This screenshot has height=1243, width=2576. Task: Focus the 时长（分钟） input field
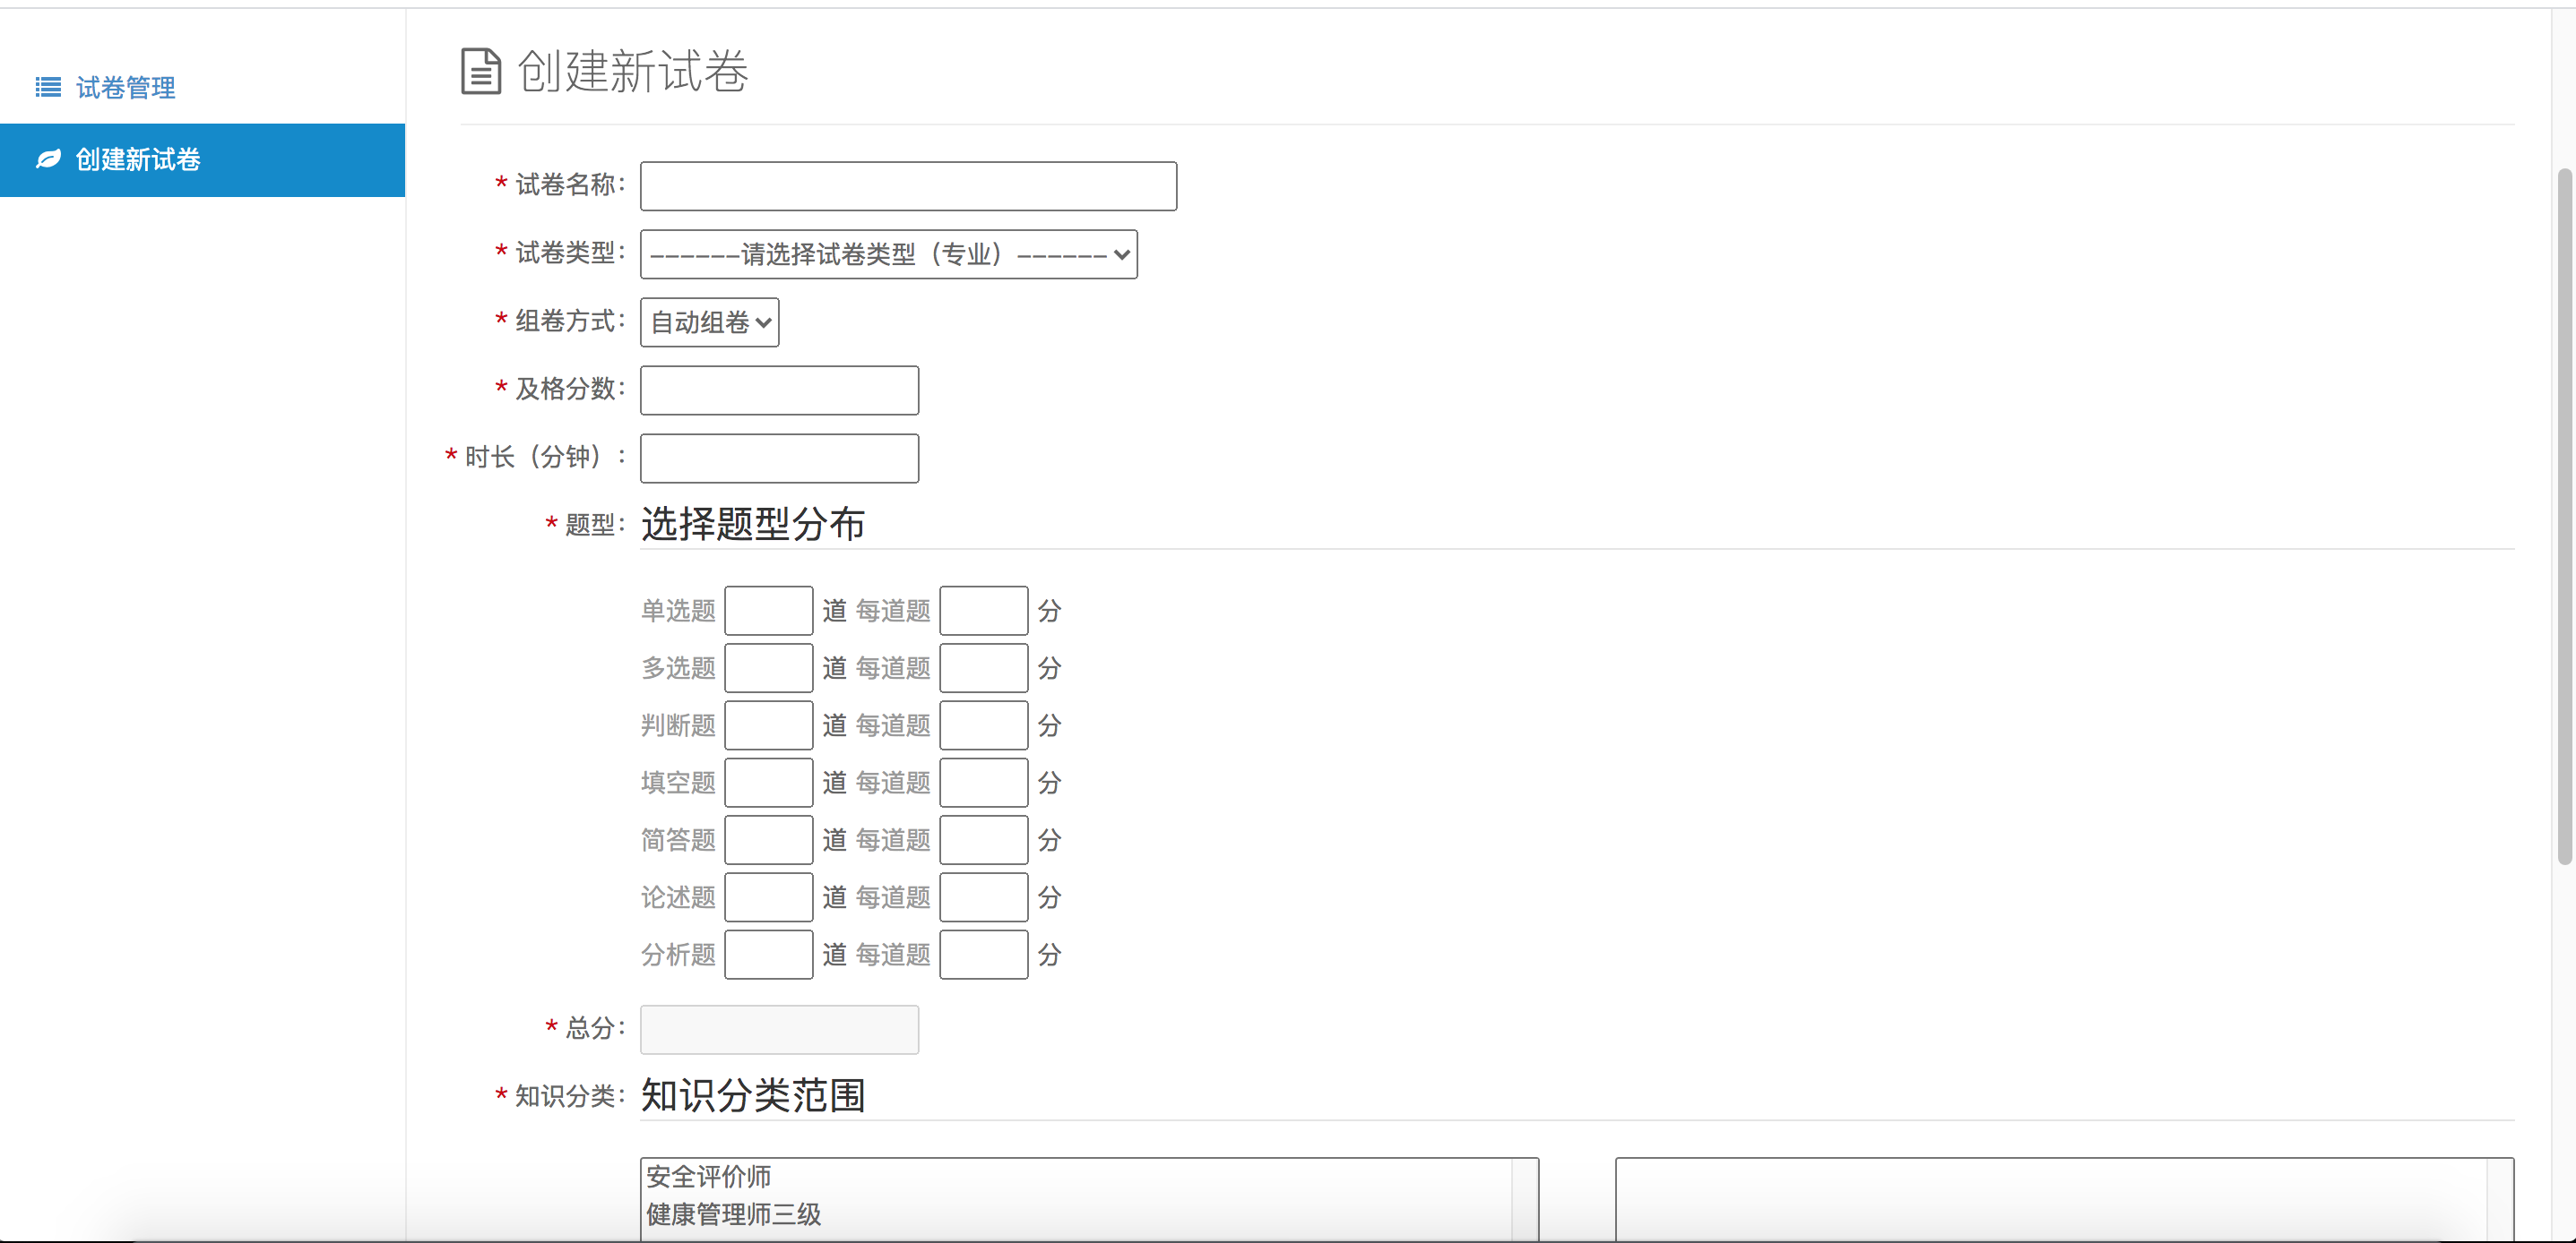(x=779, y=458)
